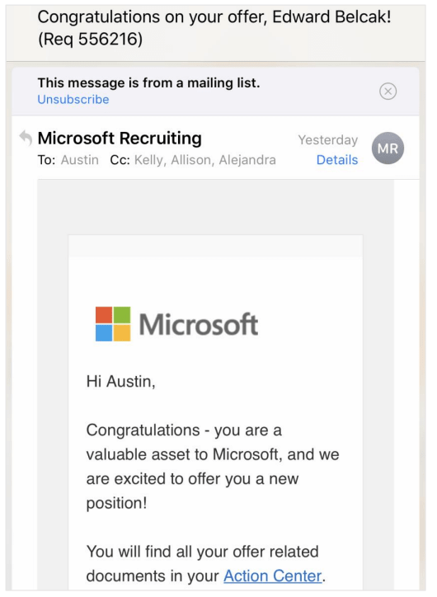Image resolution: width=437 pixels, height=597 pixels.
Task: Tap Cc recipient Kelly
Action: point(150,160)
